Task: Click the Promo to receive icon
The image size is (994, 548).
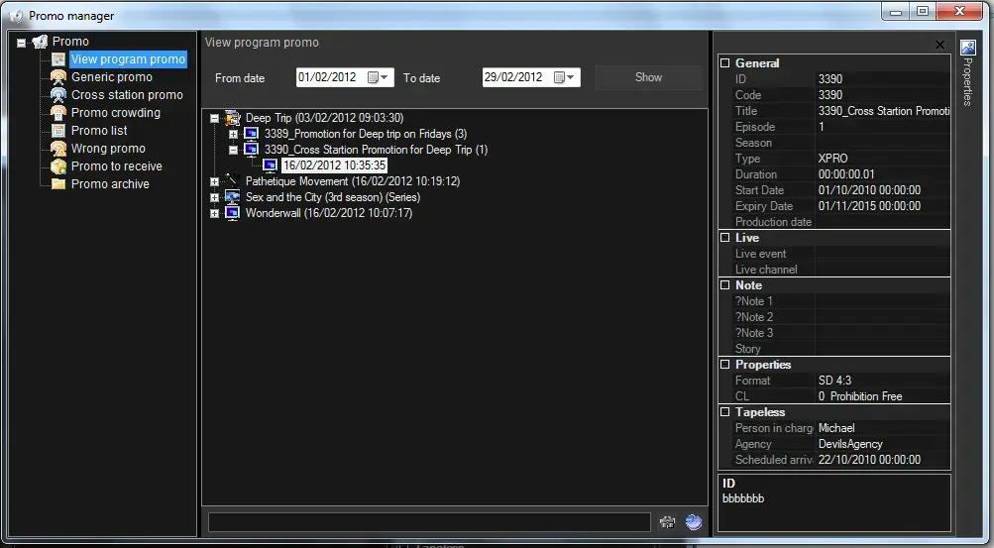Action: pyautogui.click(x=58, y=166)
